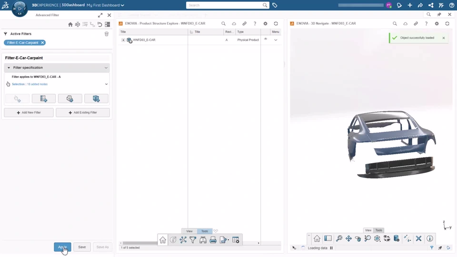This screenshot has width=457, height=257.
Task: Open the row menu chevron for WNFD03_E-CAR
Action: pyautogui.click(x=276, y=40)
